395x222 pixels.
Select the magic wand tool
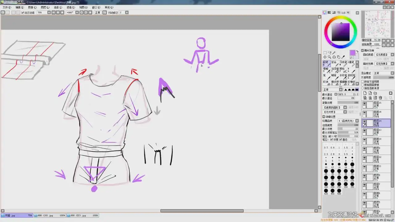tap(334, 53)
